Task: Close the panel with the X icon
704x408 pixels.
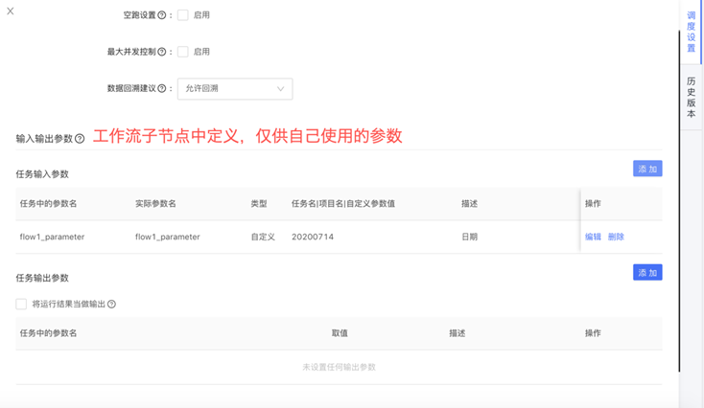Action: [x=11, y=11]
